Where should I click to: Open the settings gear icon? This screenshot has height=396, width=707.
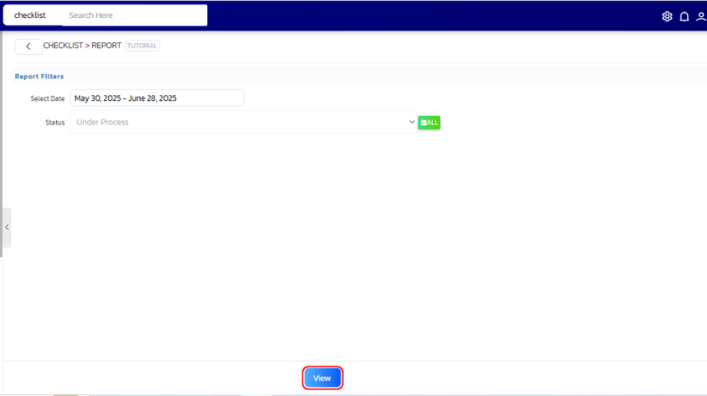(667, 16)
